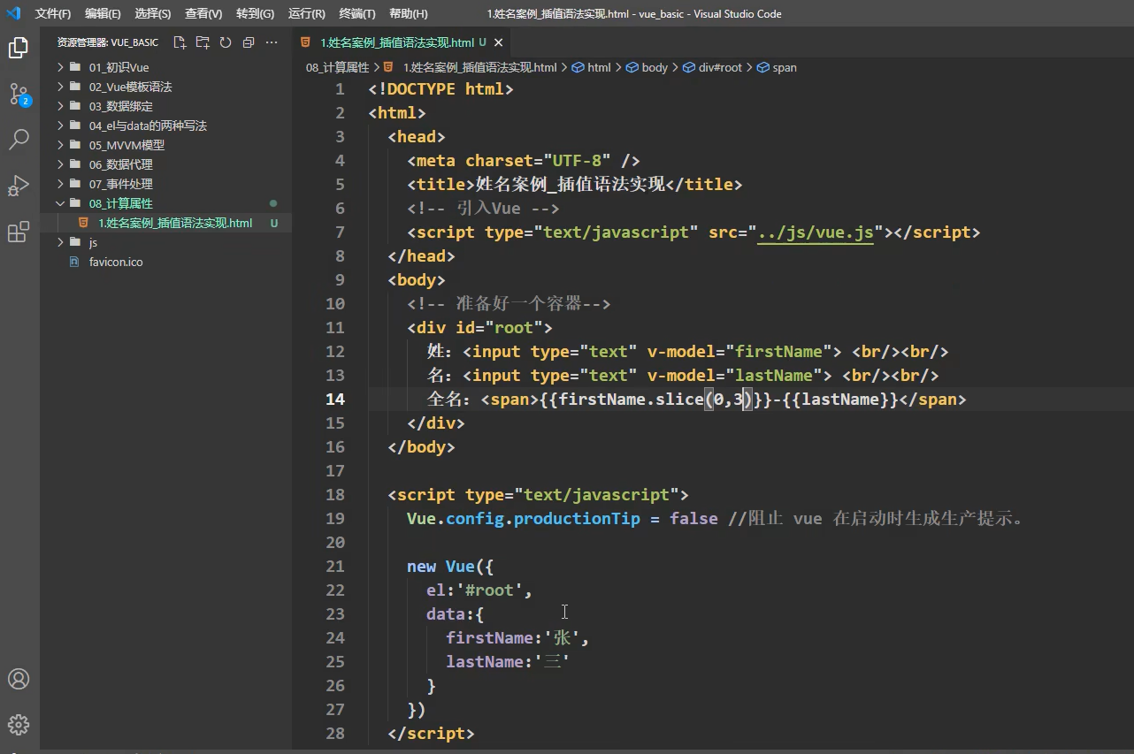Open the 转到(G) menu
This screenshot has height=754, width=1134.
pos(256,14)
